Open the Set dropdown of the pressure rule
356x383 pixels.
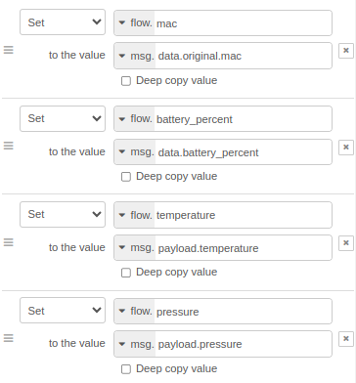pos(63,311)
